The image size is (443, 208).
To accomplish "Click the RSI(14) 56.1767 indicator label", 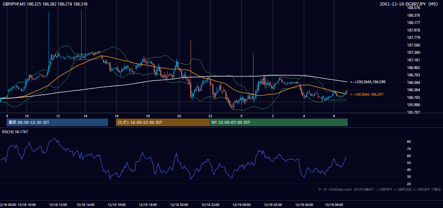I will 15,131.
